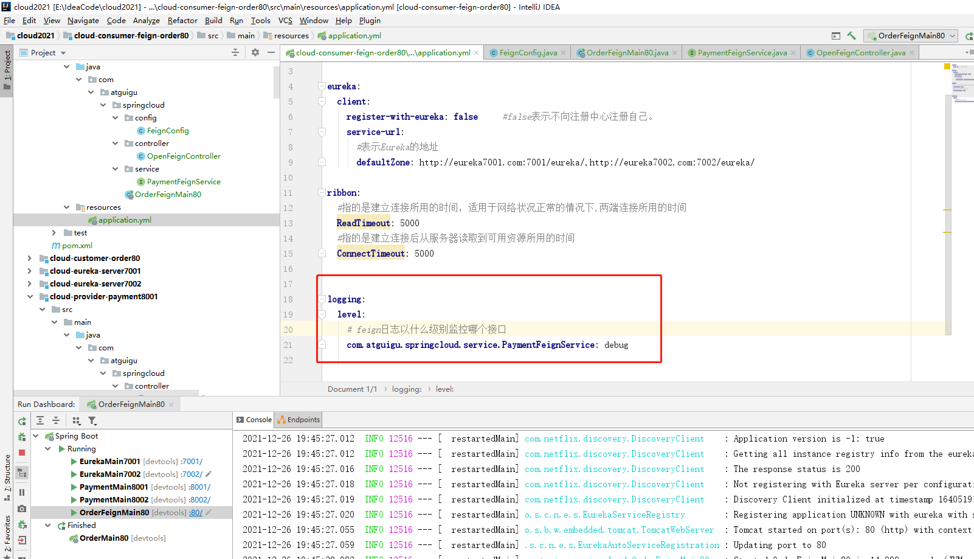
Task: Open the :8001/ link for PaymentMain8001
Action: click(x=199, y=487)
